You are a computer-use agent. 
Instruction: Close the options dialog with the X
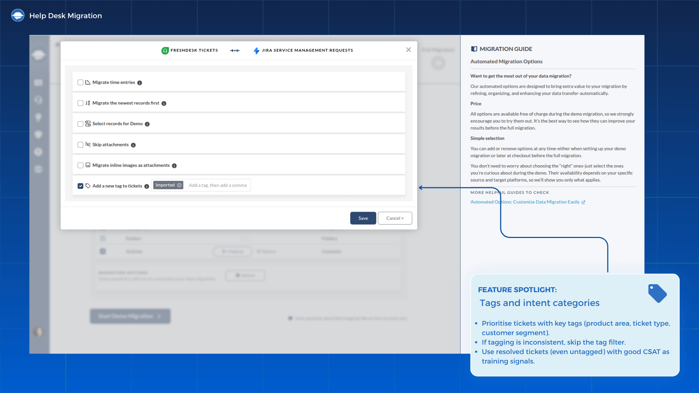coord(408,50)
